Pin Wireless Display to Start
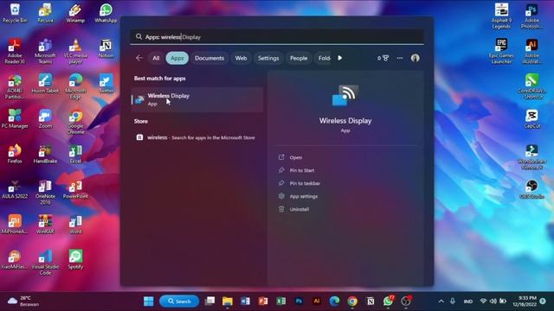Viewport: 554px width, 311px height. [302, 170]
